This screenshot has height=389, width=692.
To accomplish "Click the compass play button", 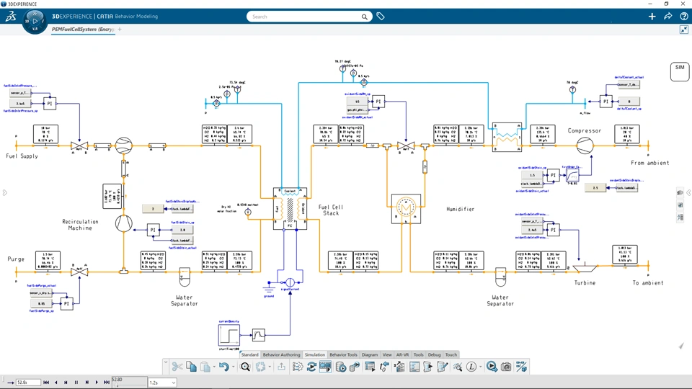I will (x=35, y=21).
